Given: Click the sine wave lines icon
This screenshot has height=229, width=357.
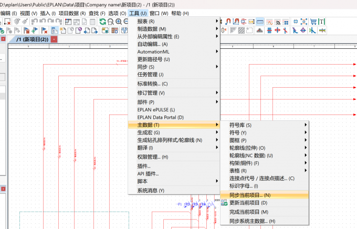Looking at the screenshot, I should [269, 22].
